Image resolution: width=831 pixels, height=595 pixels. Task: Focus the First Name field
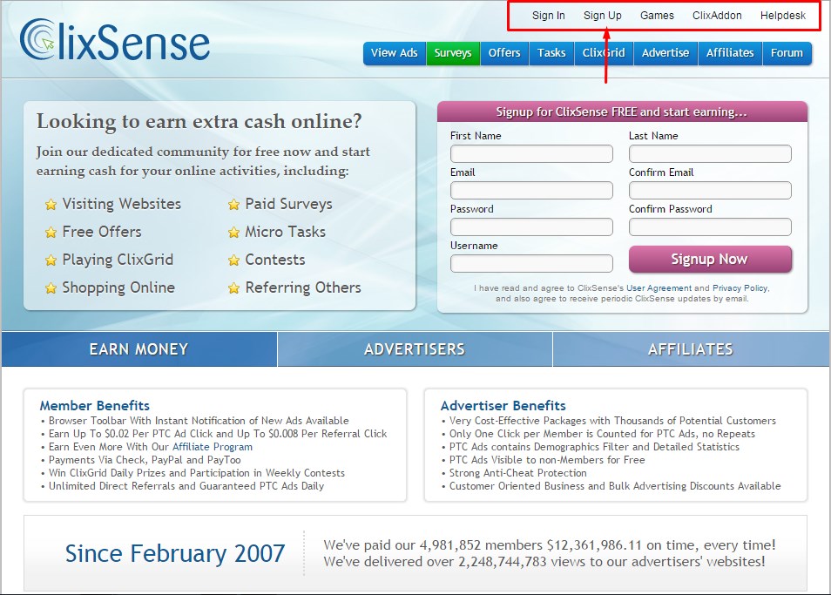pos(531,153)
